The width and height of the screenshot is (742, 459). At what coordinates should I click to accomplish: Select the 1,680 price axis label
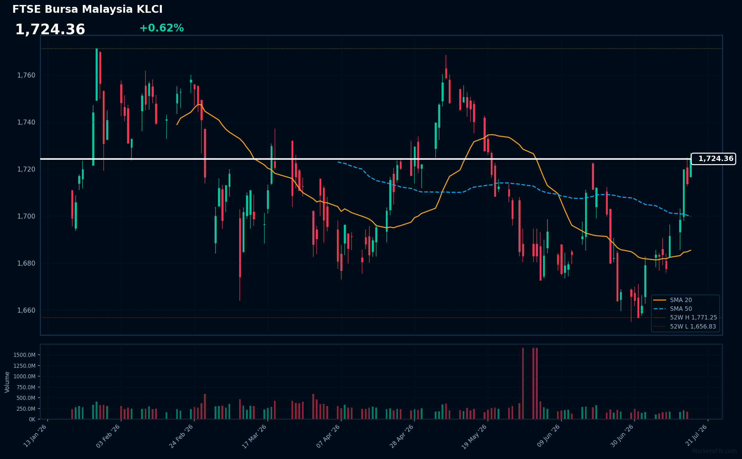click(26, 263)
